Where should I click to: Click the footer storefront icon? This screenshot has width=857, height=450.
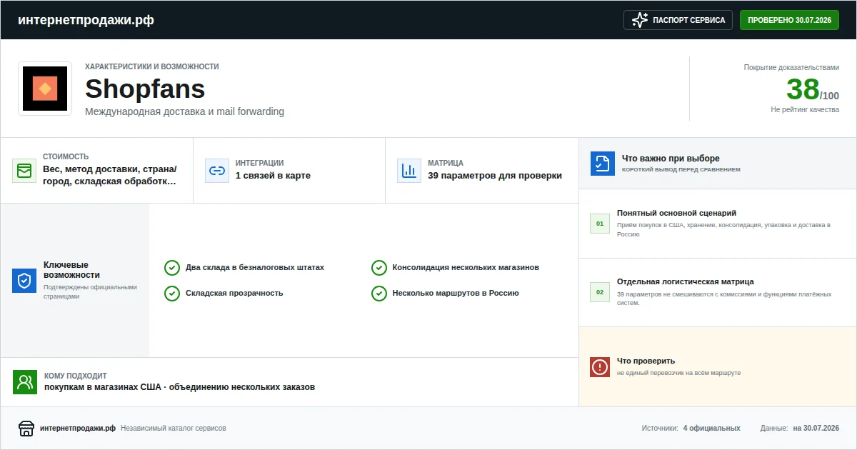(x=26, y=429)
